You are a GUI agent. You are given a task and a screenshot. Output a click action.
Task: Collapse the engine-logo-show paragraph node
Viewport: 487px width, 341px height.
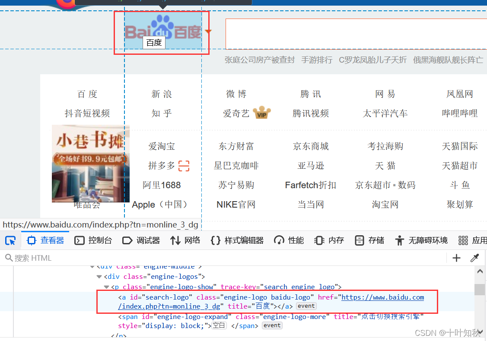[106, 287]
